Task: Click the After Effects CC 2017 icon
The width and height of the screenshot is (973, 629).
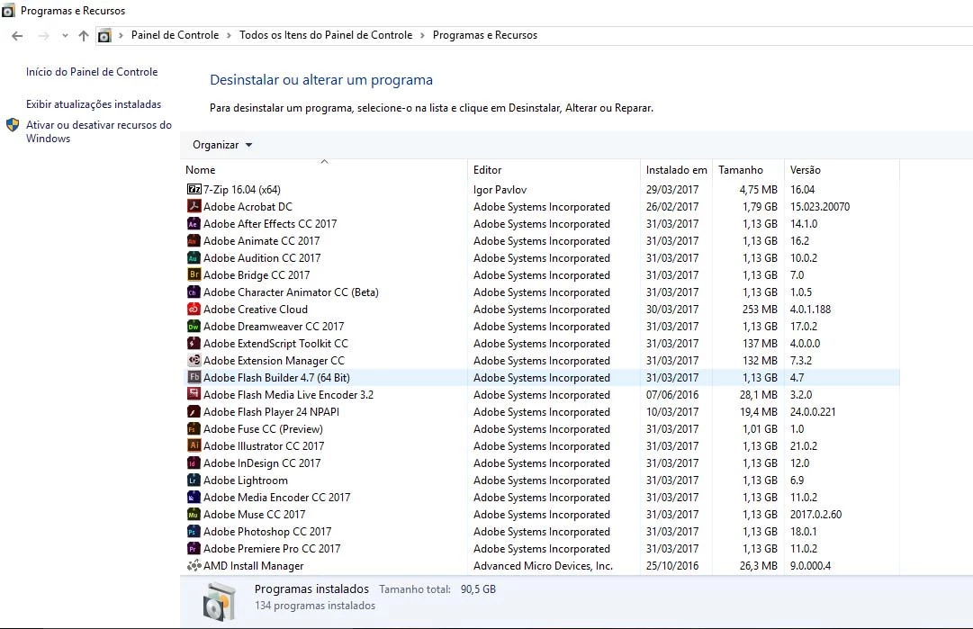Action: click(x=194, y=223)
